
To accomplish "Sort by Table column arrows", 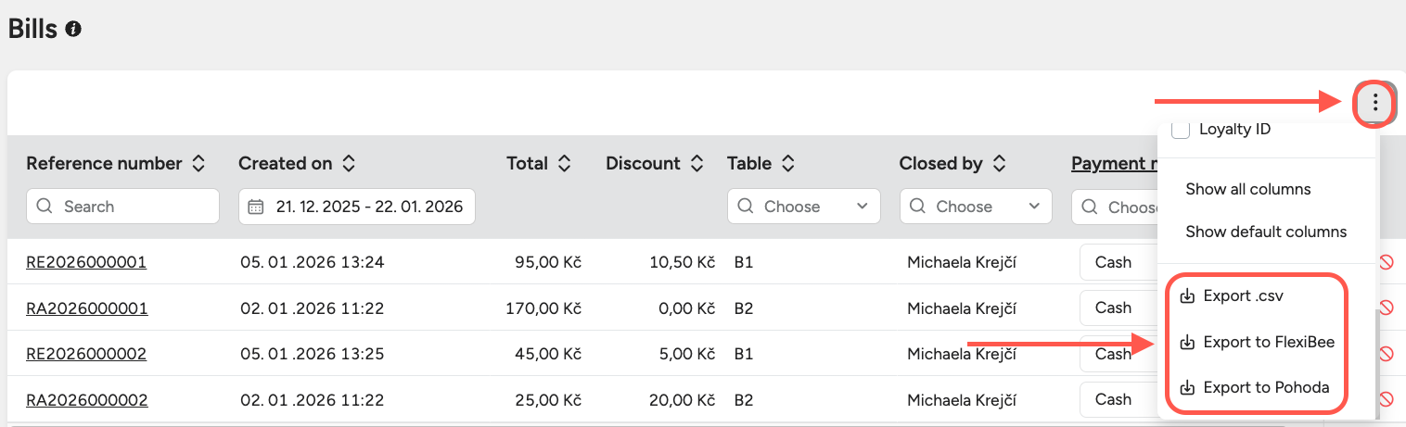I will coord(787,164).
